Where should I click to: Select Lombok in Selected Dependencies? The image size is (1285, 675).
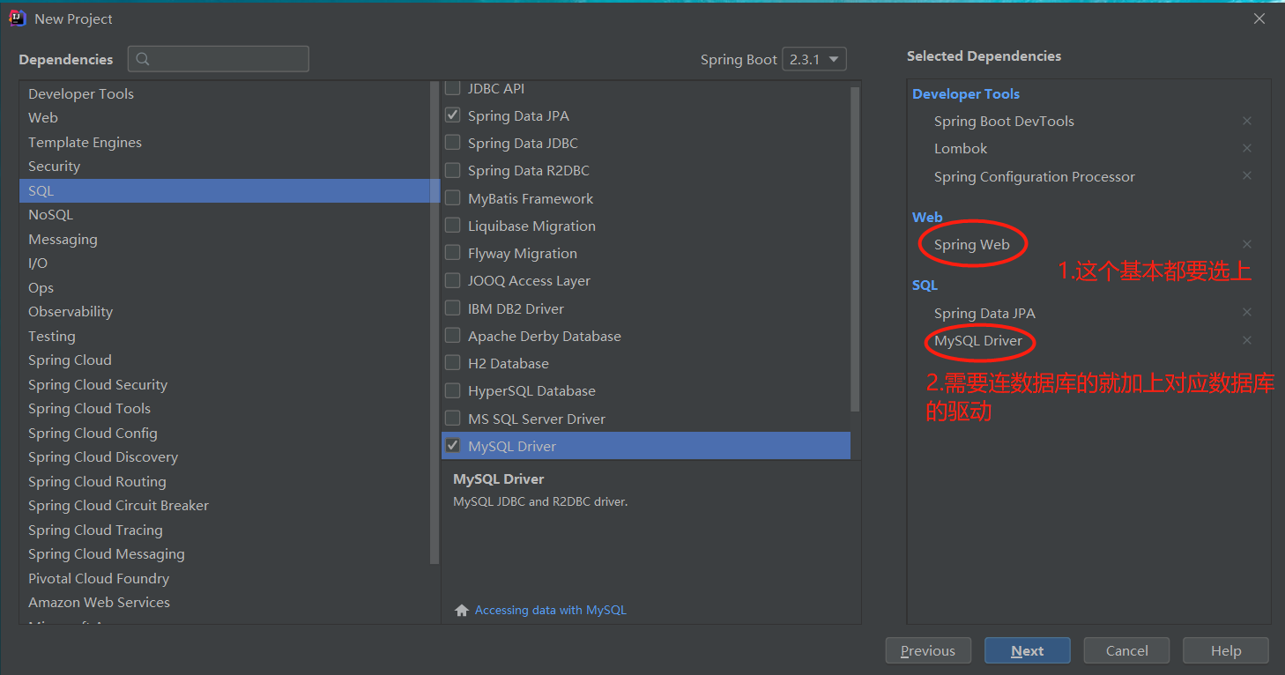(961, 148)
